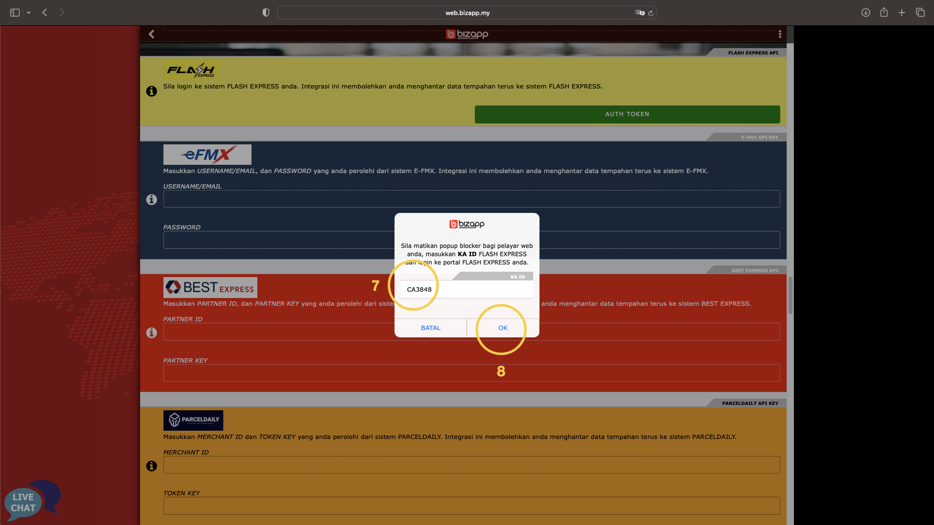Click the Parceldaily logo
Screen dimensions: 934x525
coord(193,420)
